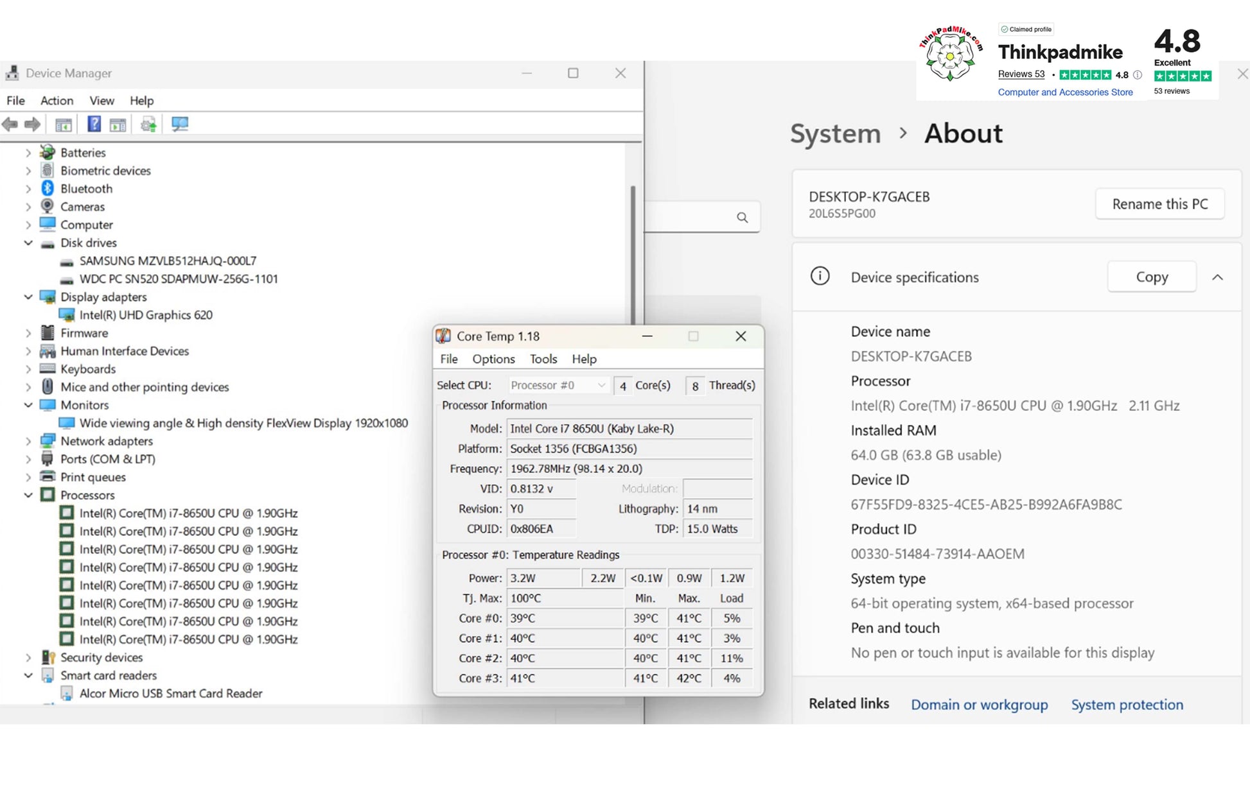Select the Intel(R) UHD Graphics 620 adapter
Image resolution: width=1250 pixels, height=785 pixels.
coord(145,315)
